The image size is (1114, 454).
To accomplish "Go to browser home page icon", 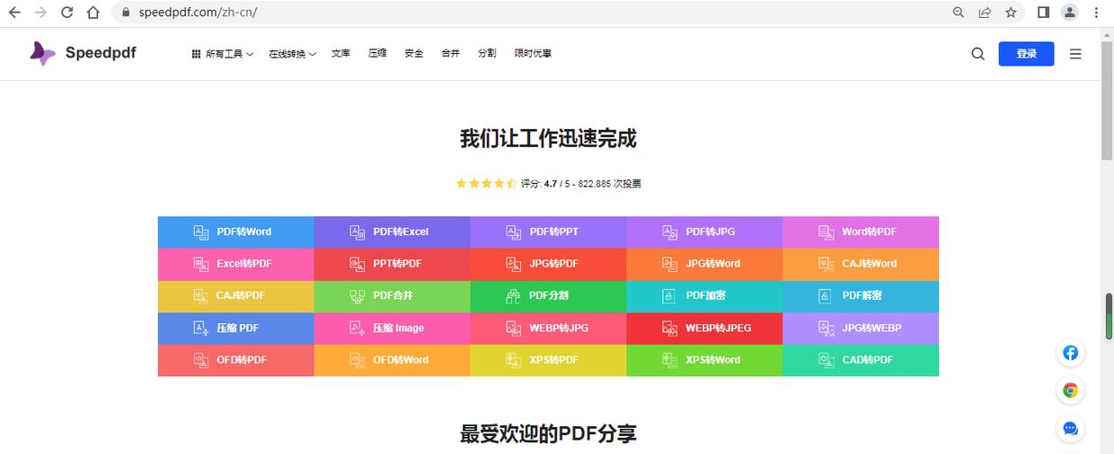I will point(93,13).
